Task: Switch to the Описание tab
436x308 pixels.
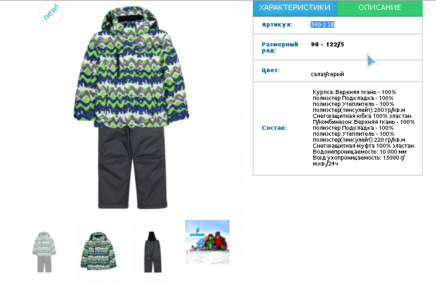Action: click(x=380, y=8)
